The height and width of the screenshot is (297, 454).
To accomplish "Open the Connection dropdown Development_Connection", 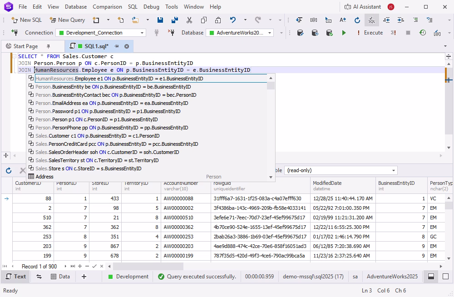I will (x=101, y=33).
